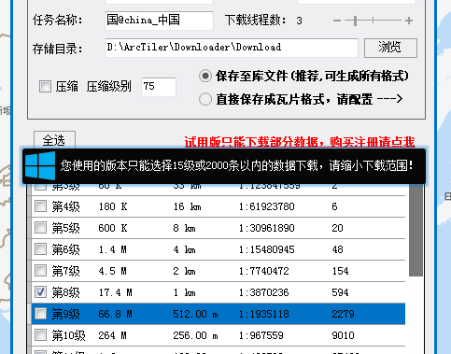Click the level list vertical scrollbar thumb

(x=416, y=230)
